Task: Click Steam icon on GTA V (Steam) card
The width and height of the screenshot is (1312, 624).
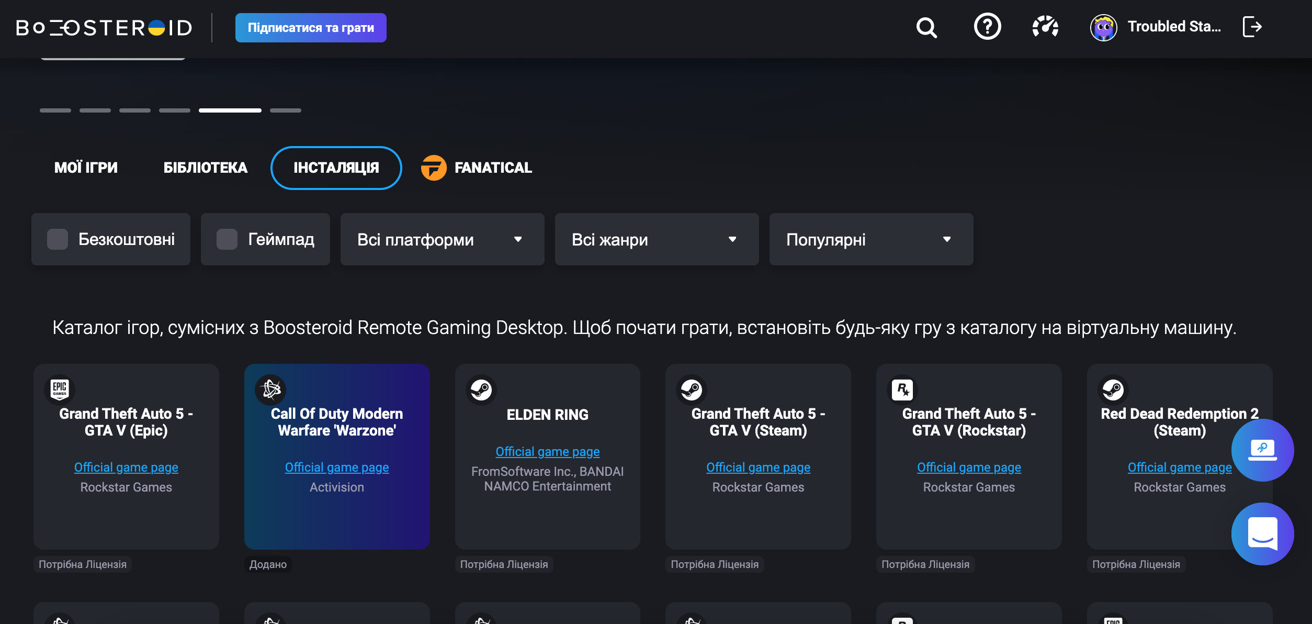Action: click(692, 389)
